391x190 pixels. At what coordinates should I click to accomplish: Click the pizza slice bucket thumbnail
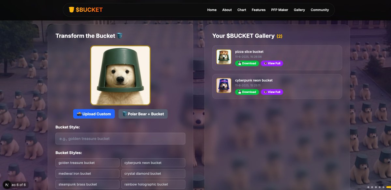(224, 57)
